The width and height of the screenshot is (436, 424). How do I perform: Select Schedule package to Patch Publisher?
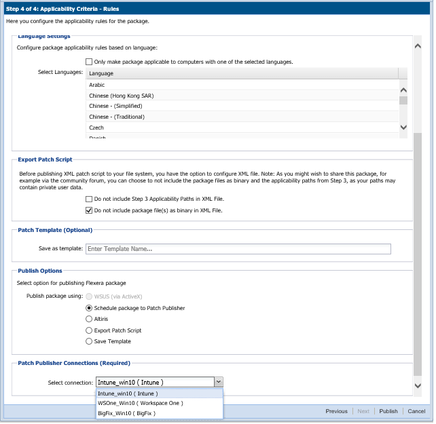pyautogui.click(x=89, y=308)
